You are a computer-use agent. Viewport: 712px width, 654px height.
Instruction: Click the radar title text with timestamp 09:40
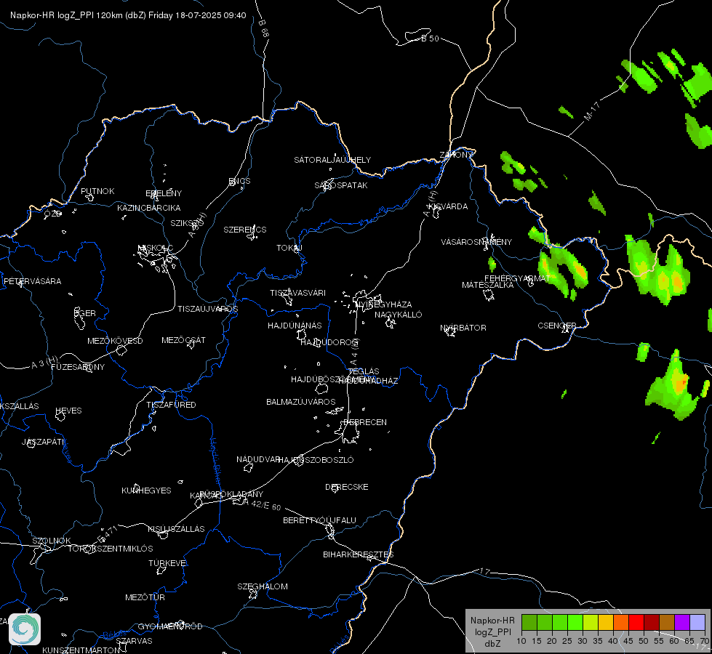[128, 15]
